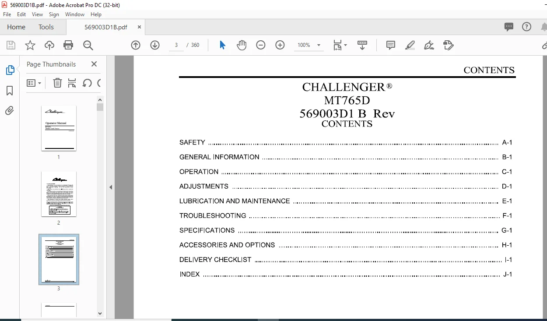Screen dimensions: 547x321
Task: Rotate page counterclockwise in thumbnails panel
Action: coord(87,83)
